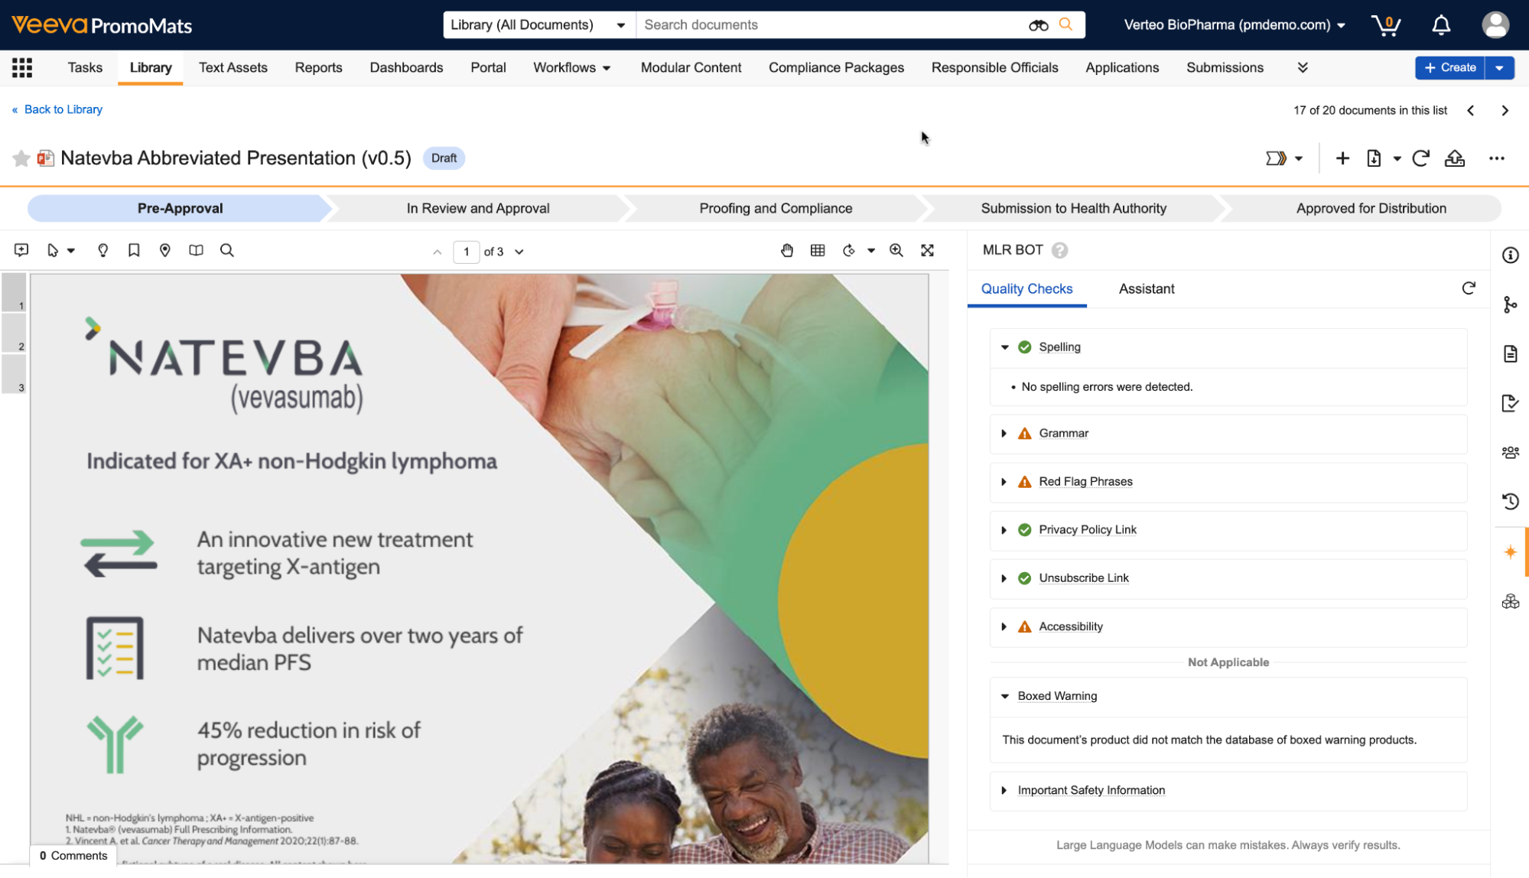Click the Create button
Image resolution: width=1529 pixels, height=878 pixels.
click(1450, 68)
